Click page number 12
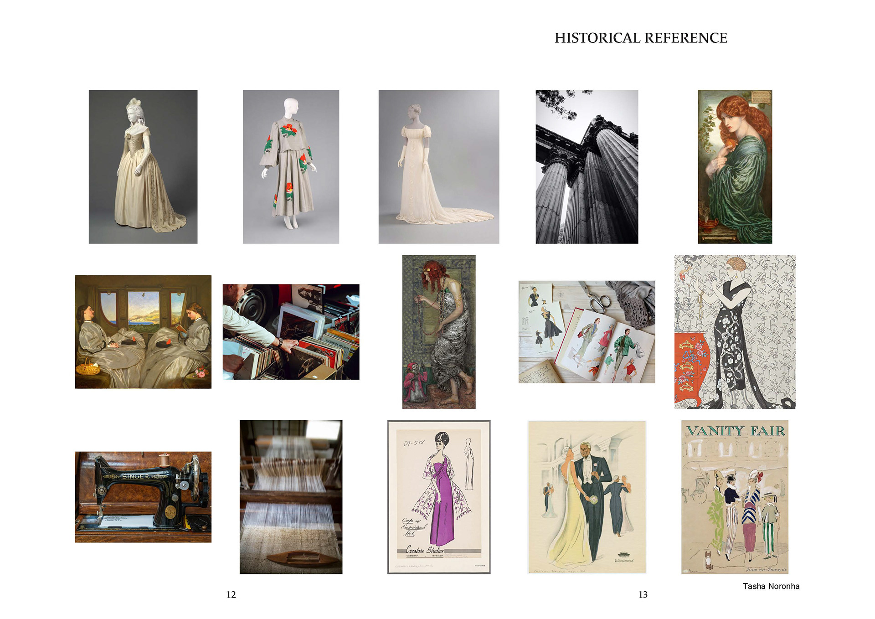Viewport: 875px width, 619px height. point(231,594)
